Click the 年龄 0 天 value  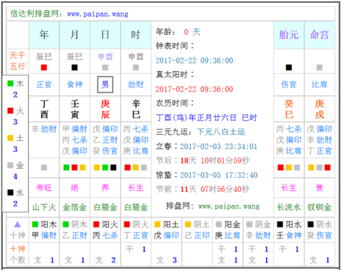click(192, 32)
